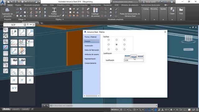
Task: Click the MODELO status bar button
Action: point(115,110)
